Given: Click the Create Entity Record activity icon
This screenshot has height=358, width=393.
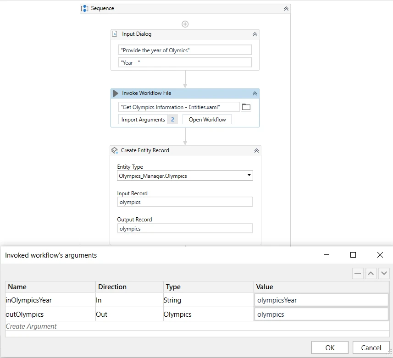Looking at the screenshot, I should pyautogui.click(x=115, y=150).
